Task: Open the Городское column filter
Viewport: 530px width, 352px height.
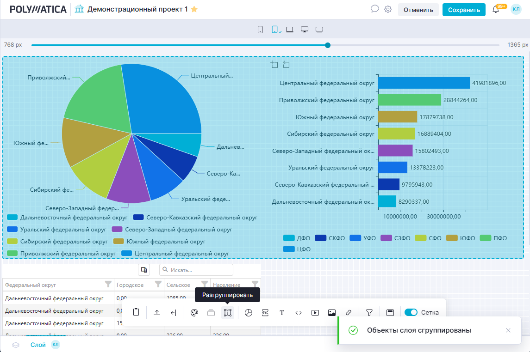Action: pyautogui.click(x=158, y=284)
